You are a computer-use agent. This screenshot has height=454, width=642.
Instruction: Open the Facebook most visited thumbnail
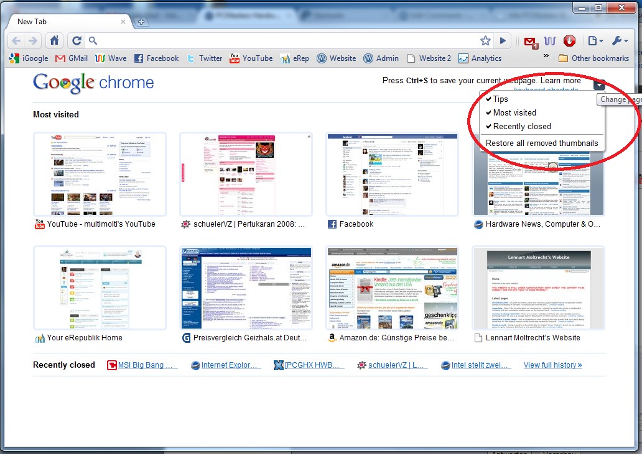click(393, 175)
